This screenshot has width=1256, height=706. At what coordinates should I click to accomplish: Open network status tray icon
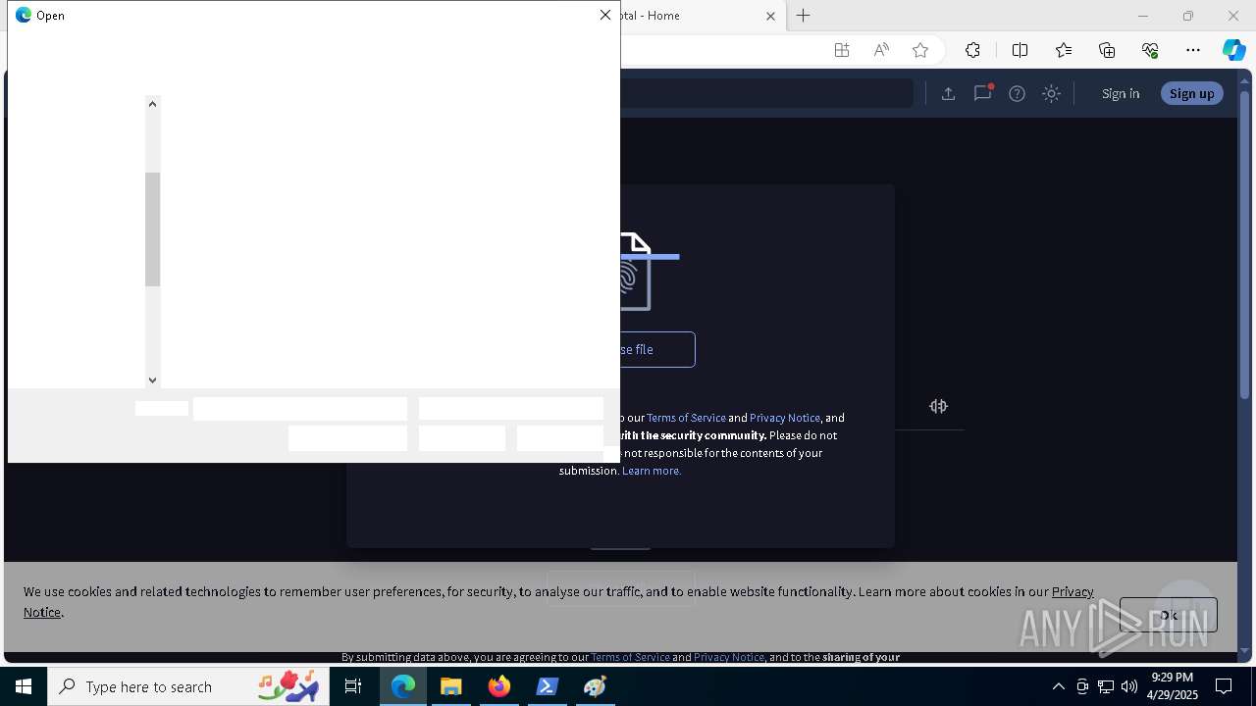click(x=1106, y=686)
